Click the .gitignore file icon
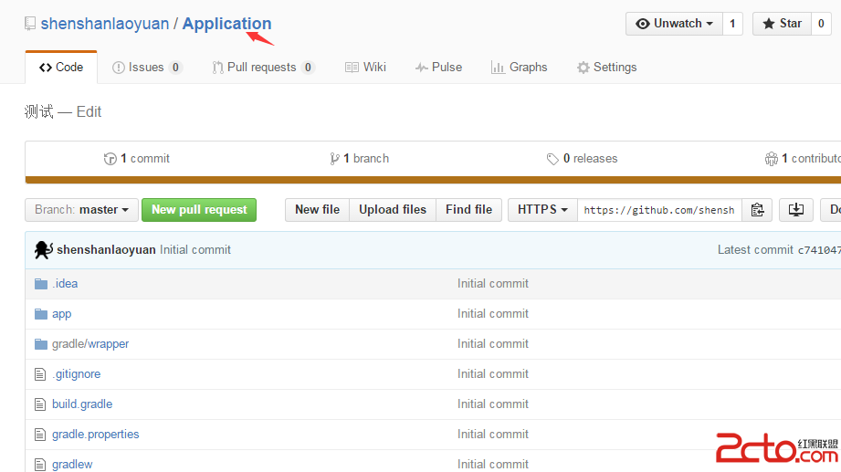The image size is (841, 472). 40,374
